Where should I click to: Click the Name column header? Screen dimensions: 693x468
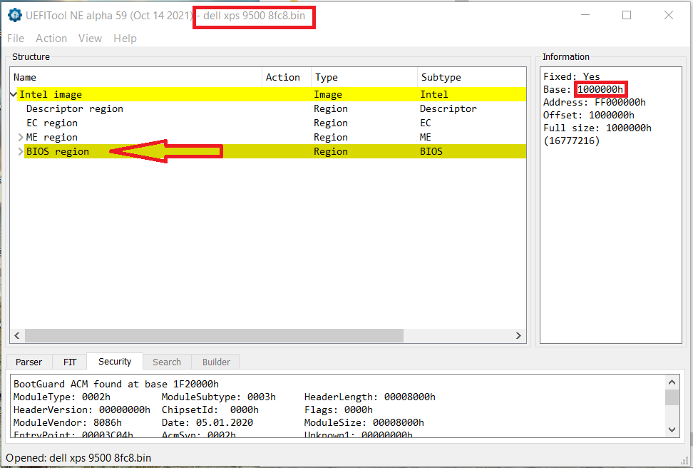tap(136, 78)
